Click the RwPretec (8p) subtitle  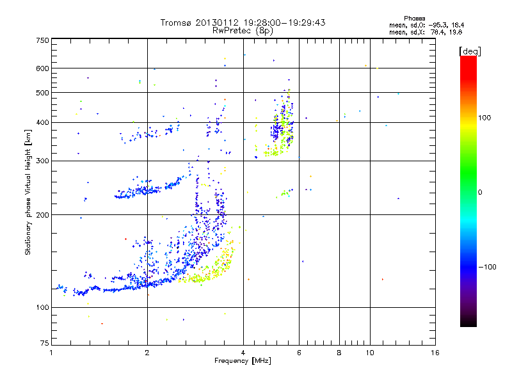click(x=243, y=31)
